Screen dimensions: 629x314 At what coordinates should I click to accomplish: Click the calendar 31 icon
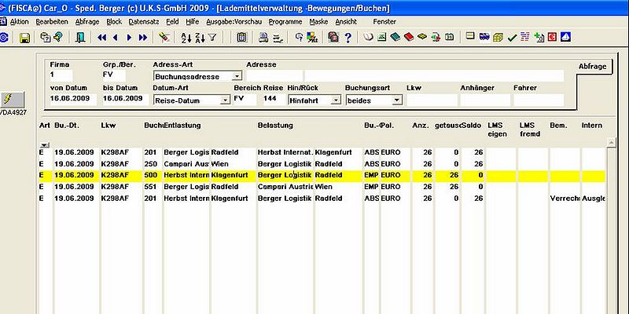[449, 37]
